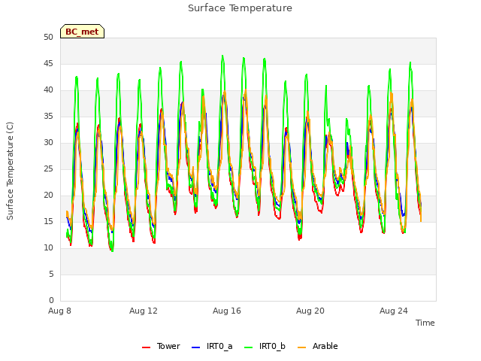This screenshot has width=481, height=361.
Task: Click the Aug 8 x-axis label
Action: 59,311
